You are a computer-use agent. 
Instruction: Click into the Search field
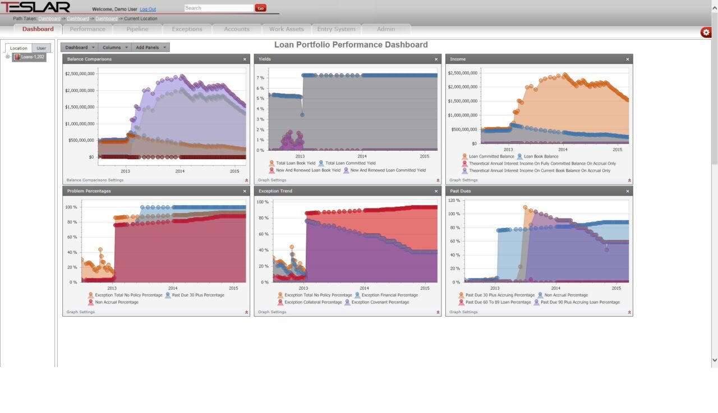click(219, 8)
